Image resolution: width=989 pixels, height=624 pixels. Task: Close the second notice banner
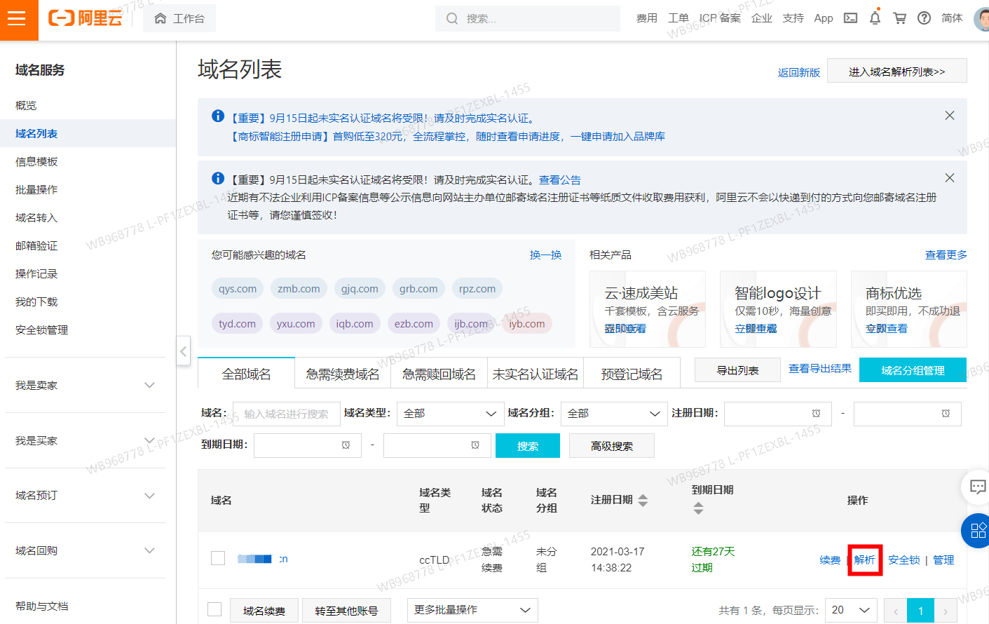point(950,178)
